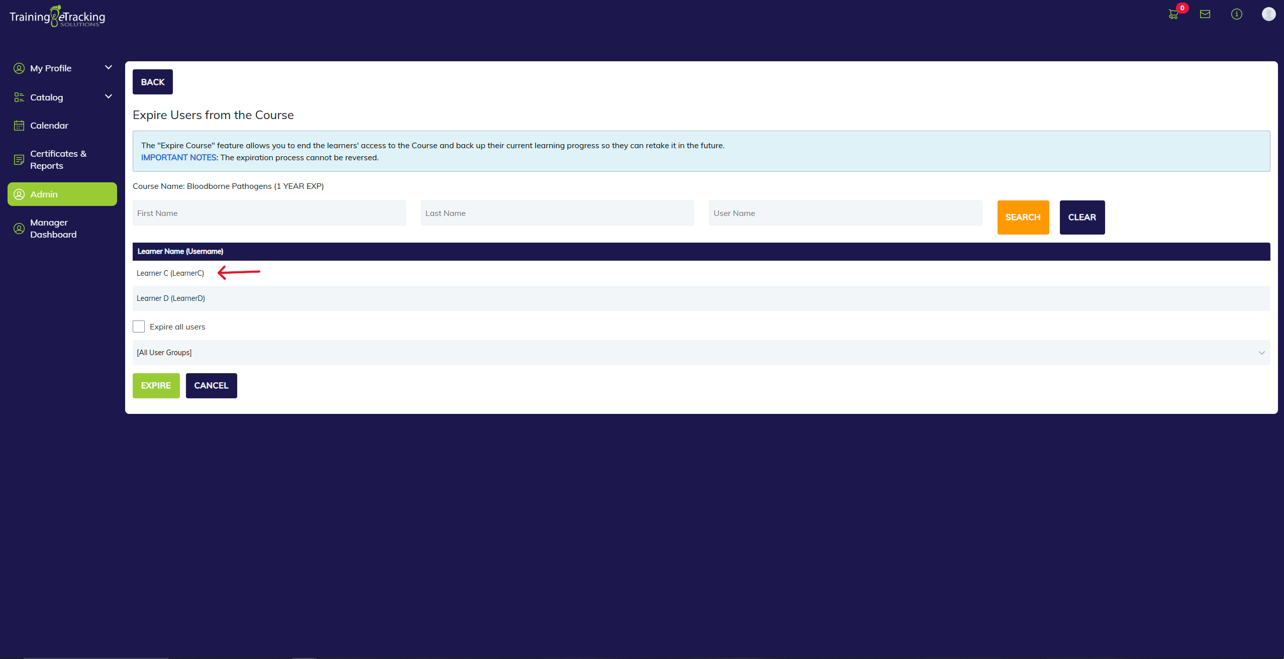Click the Manager Dashboard sidebar icon

[x=19, y=229]
